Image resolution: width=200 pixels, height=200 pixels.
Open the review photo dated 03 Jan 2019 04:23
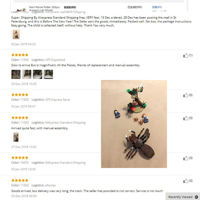click(x=16, y=34)
